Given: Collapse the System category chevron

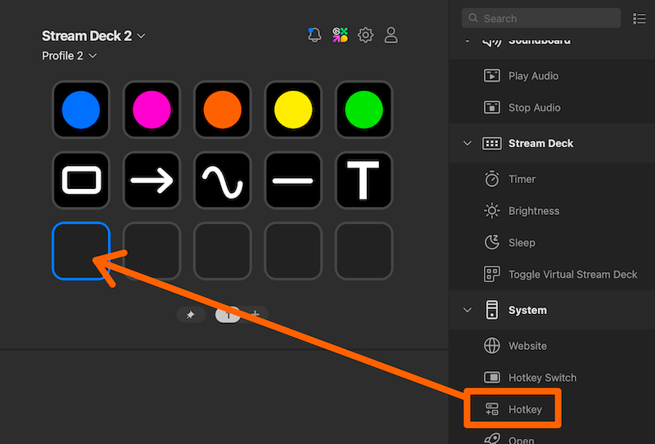Looking at the screenshot, I should (x=468, y=310).
